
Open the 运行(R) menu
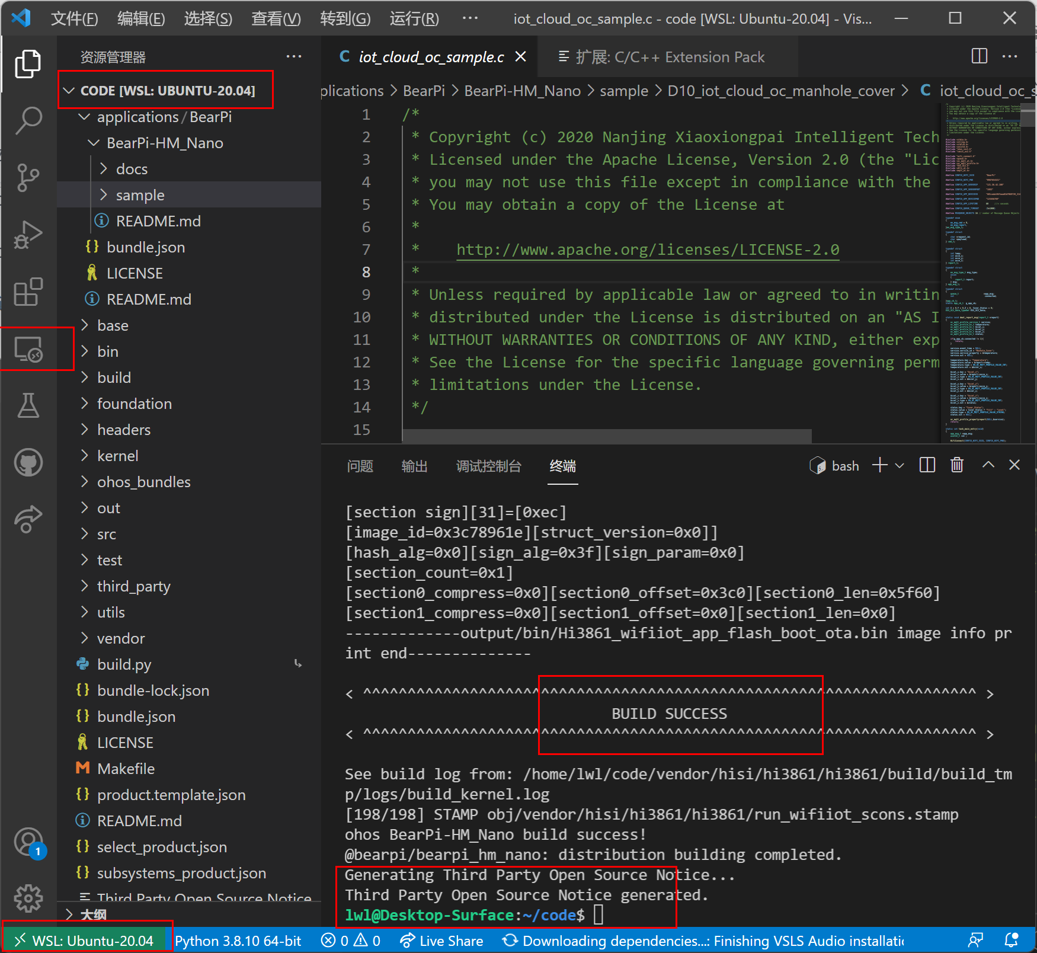[414, 19]
